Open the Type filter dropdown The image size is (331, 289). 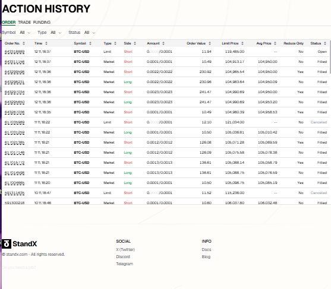tap(56, 33)
